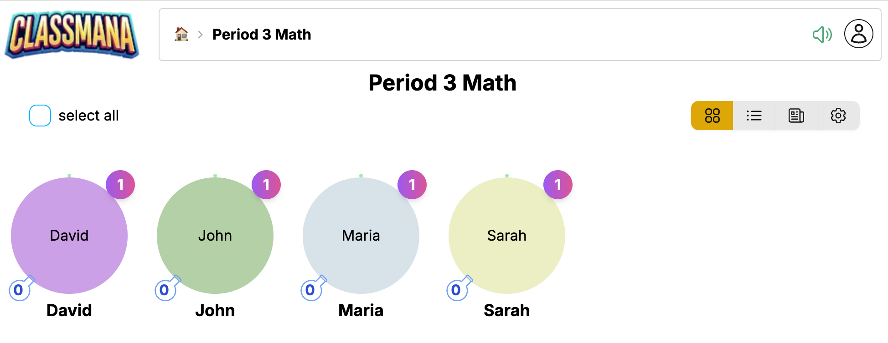
Task: Mute sound with the speaker icon
Action: click(x=822, y=35)
